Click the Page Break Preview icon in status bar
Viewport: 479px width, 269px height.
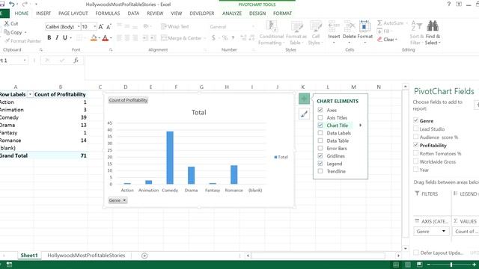(419, 265)
